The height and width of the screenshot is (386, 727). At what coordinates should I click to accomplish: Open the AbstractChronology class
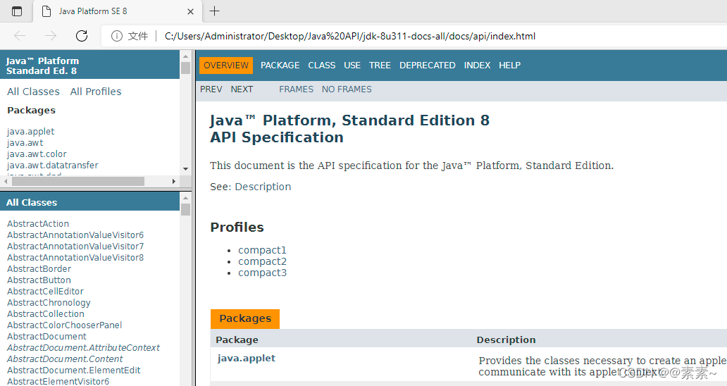(x=49, y=303)
